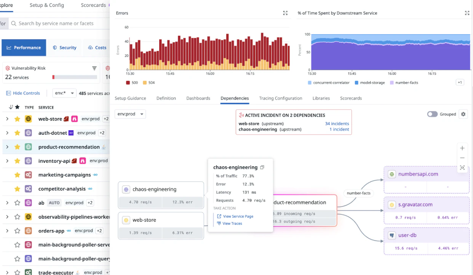Click the chaos-engineering node icon
This screenshot has height=275, width=473.
point(126,189)
